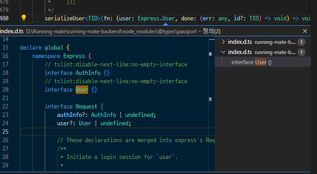Click the AuthInfo type on line 23
The width and height of the screenshot is (317, 174).
tap(104, 115)
